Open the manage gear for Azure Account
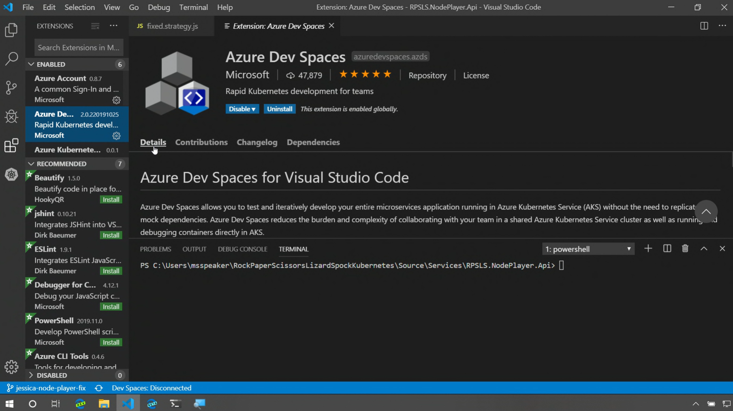This screenshot has height=411, width=733. pos(116,100)
